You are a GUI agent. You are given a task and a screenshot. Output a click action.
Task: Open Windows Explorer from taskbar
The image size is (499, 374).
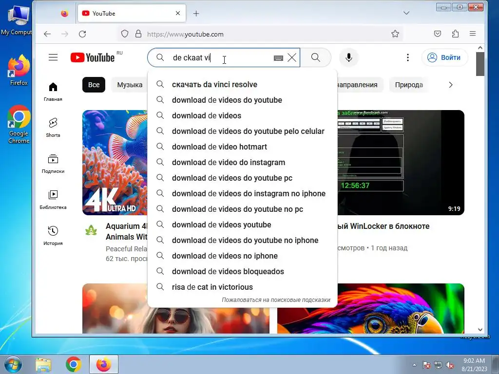coord(43,365)
